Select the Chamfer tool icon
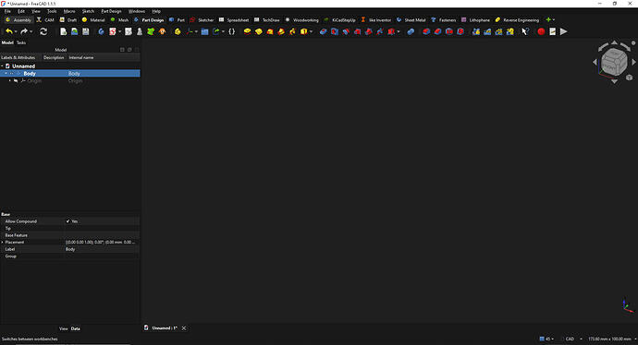 coord(437,31)
